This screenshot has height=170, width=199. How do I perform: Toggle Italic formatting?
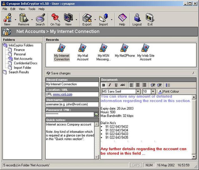pyautogui.click(x=110, y=85)
